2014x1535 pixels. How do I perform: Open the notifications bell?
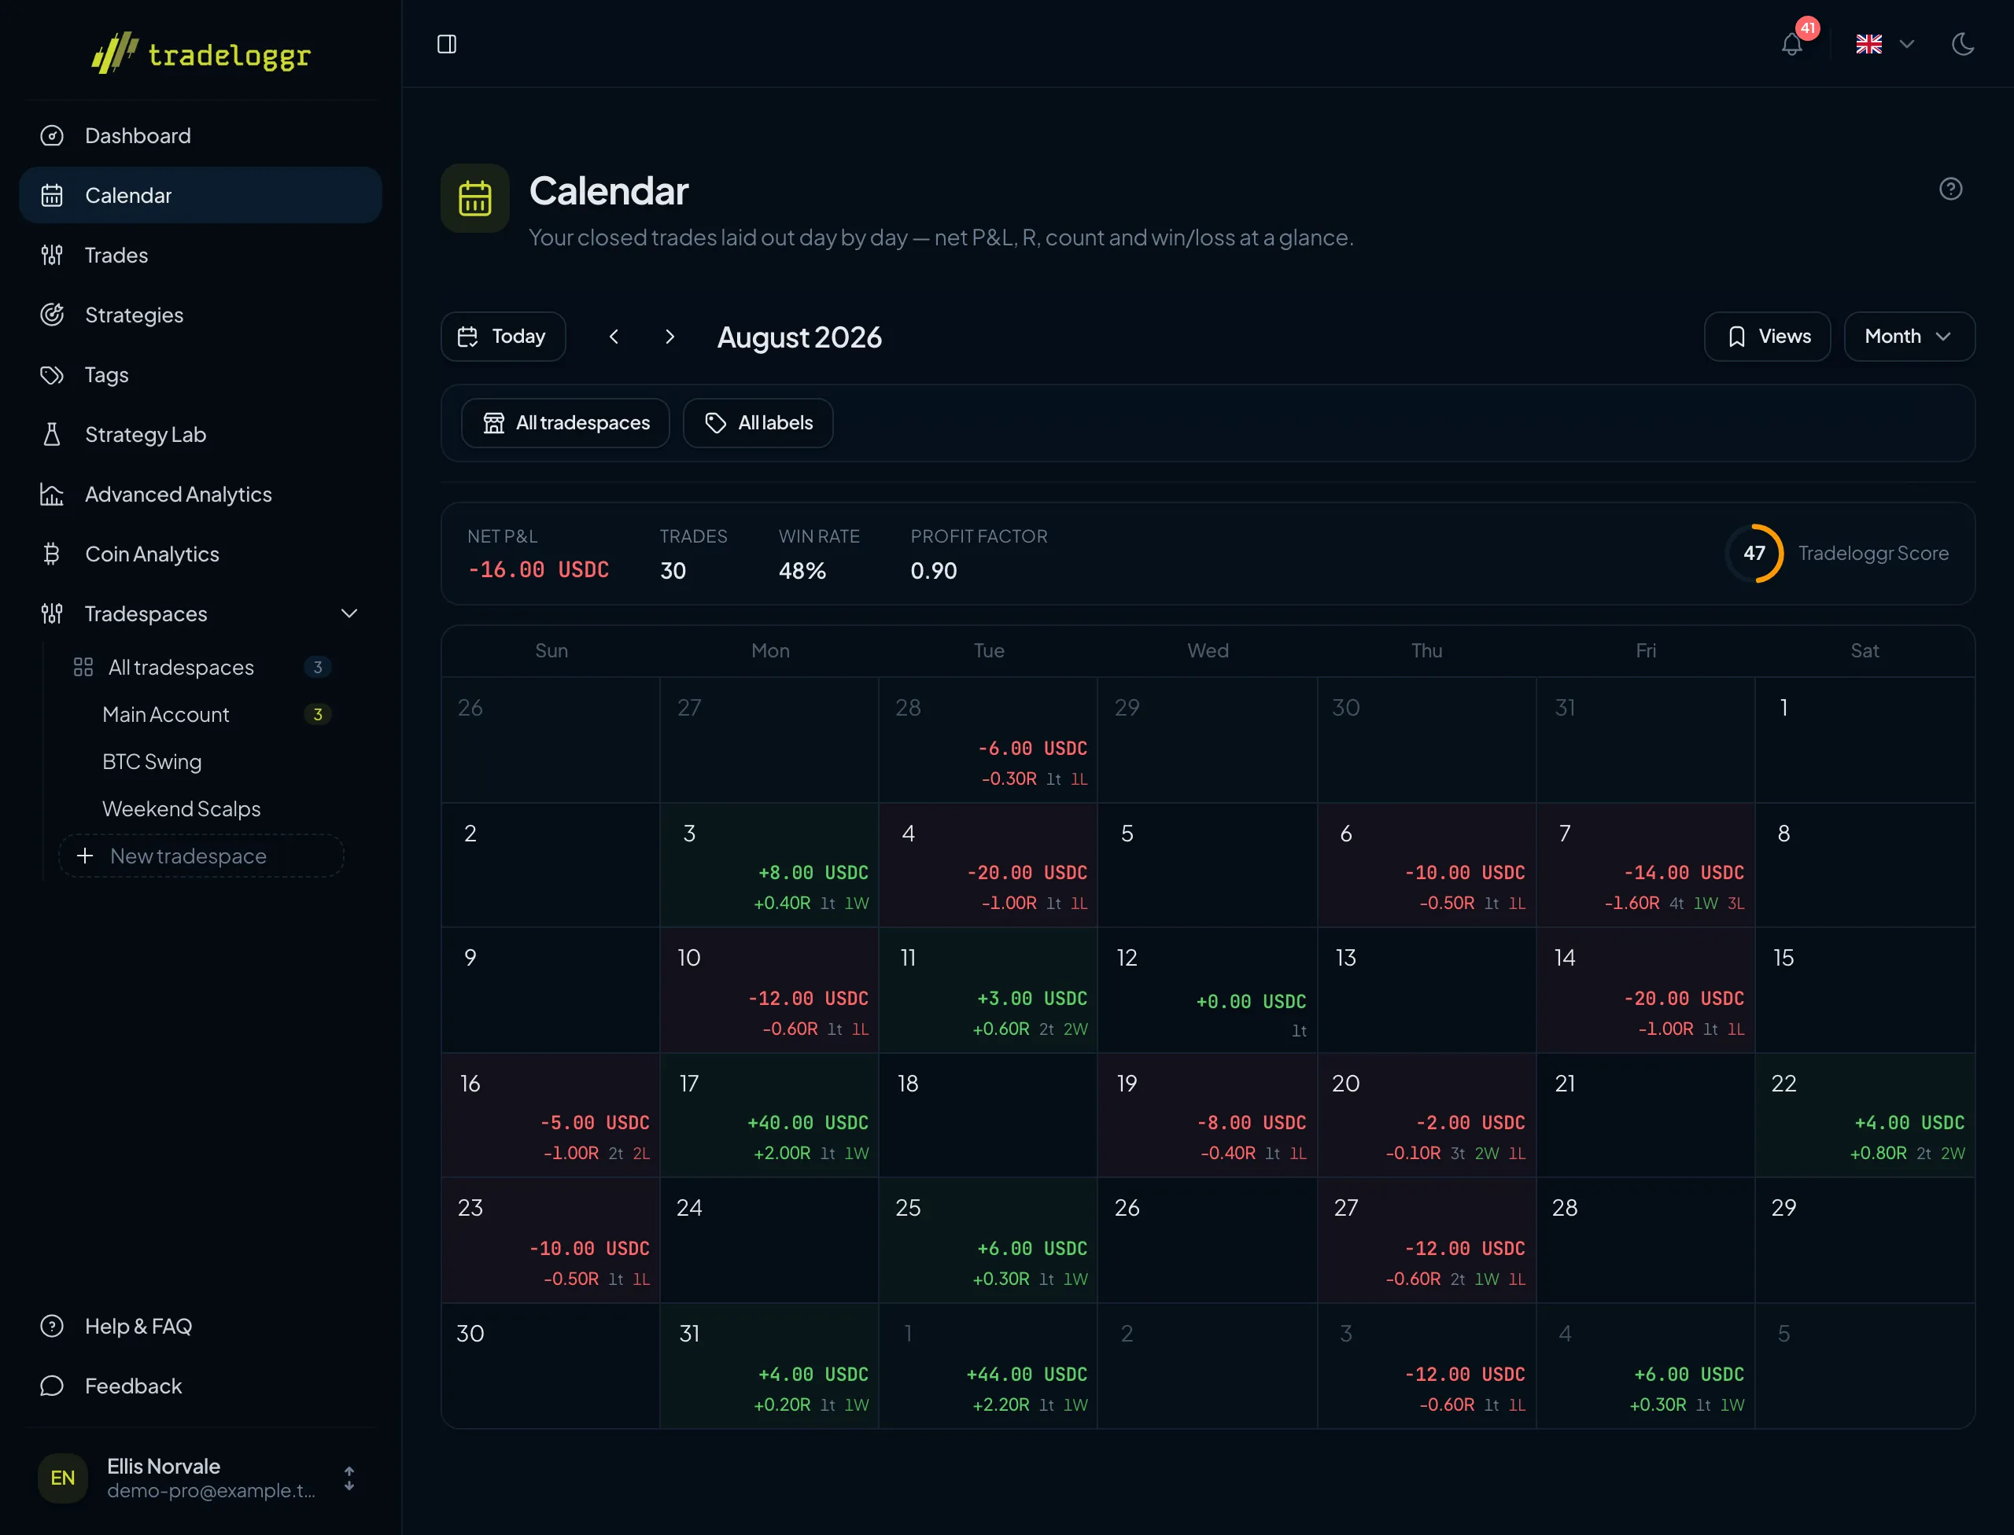(x=1792, y=44)
